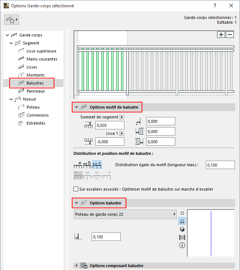240x270 pixels.
Task: Open baluster info icon
Action: 182,245
